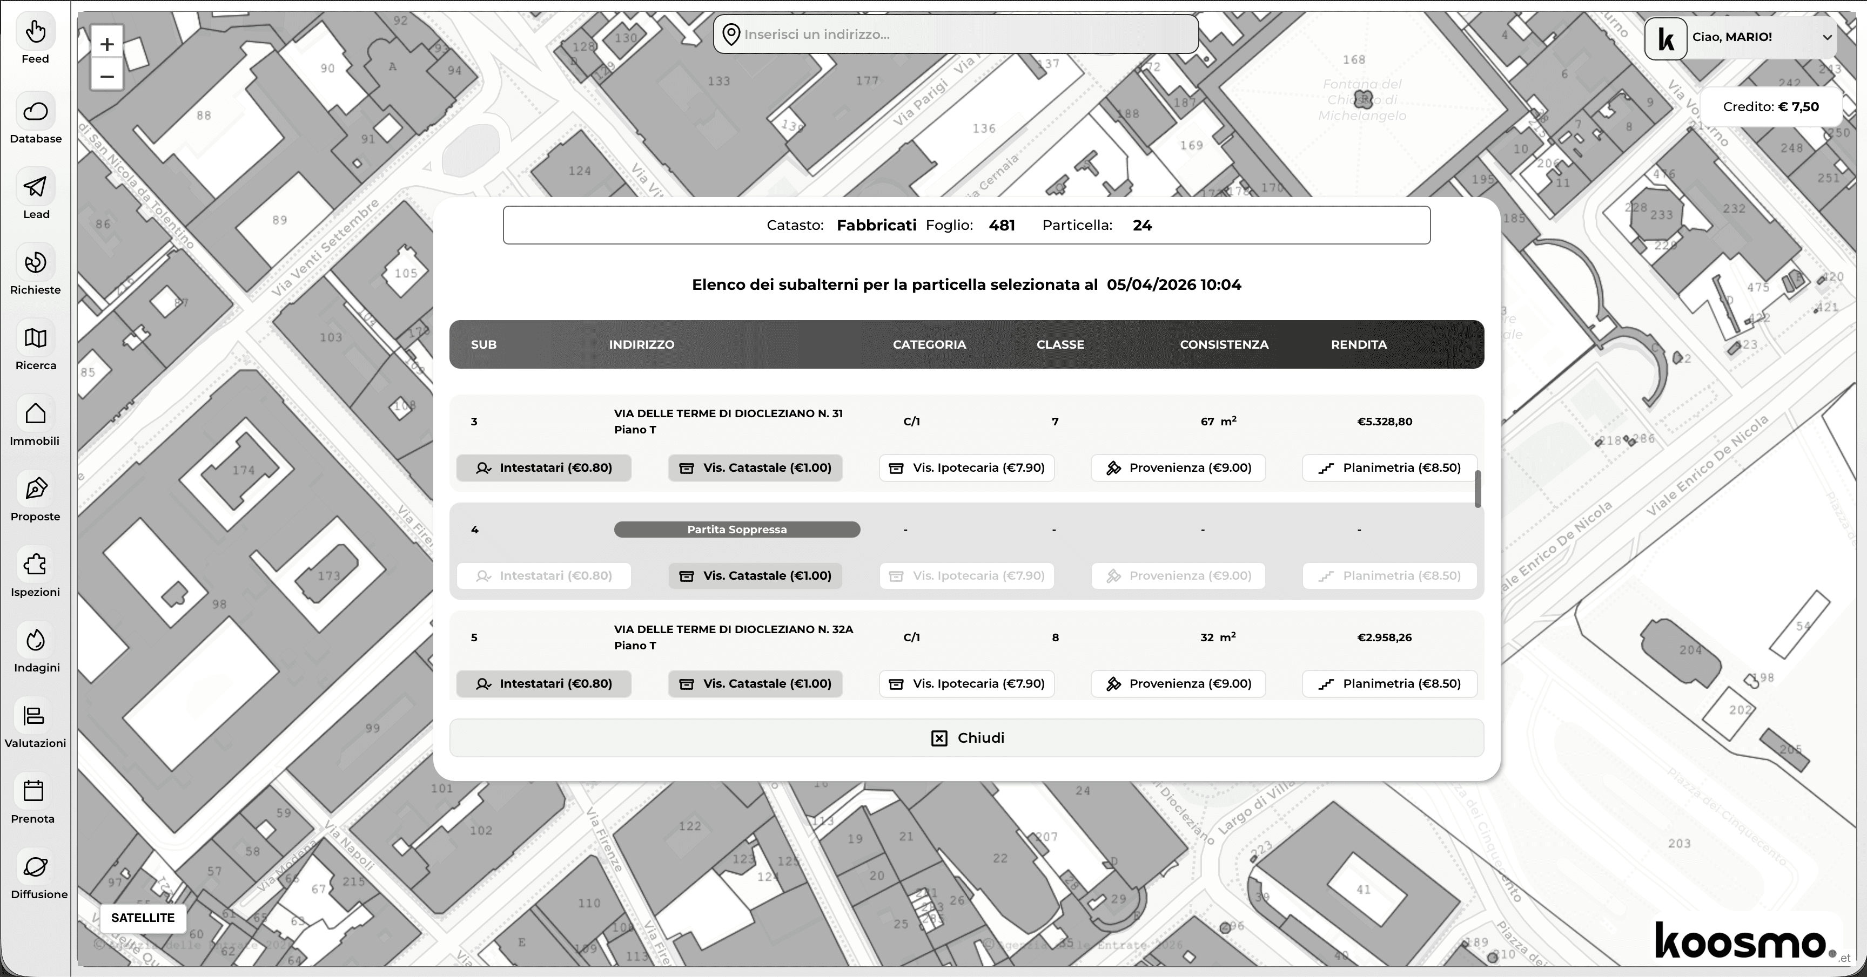Request Vis. Ipotecaria for sub 5
The height and width of the screenshot is (977, 1867).
point(967,684)
